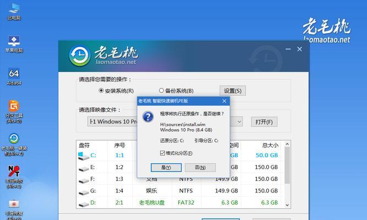Open the 引导修复 desktop icon

14,210
